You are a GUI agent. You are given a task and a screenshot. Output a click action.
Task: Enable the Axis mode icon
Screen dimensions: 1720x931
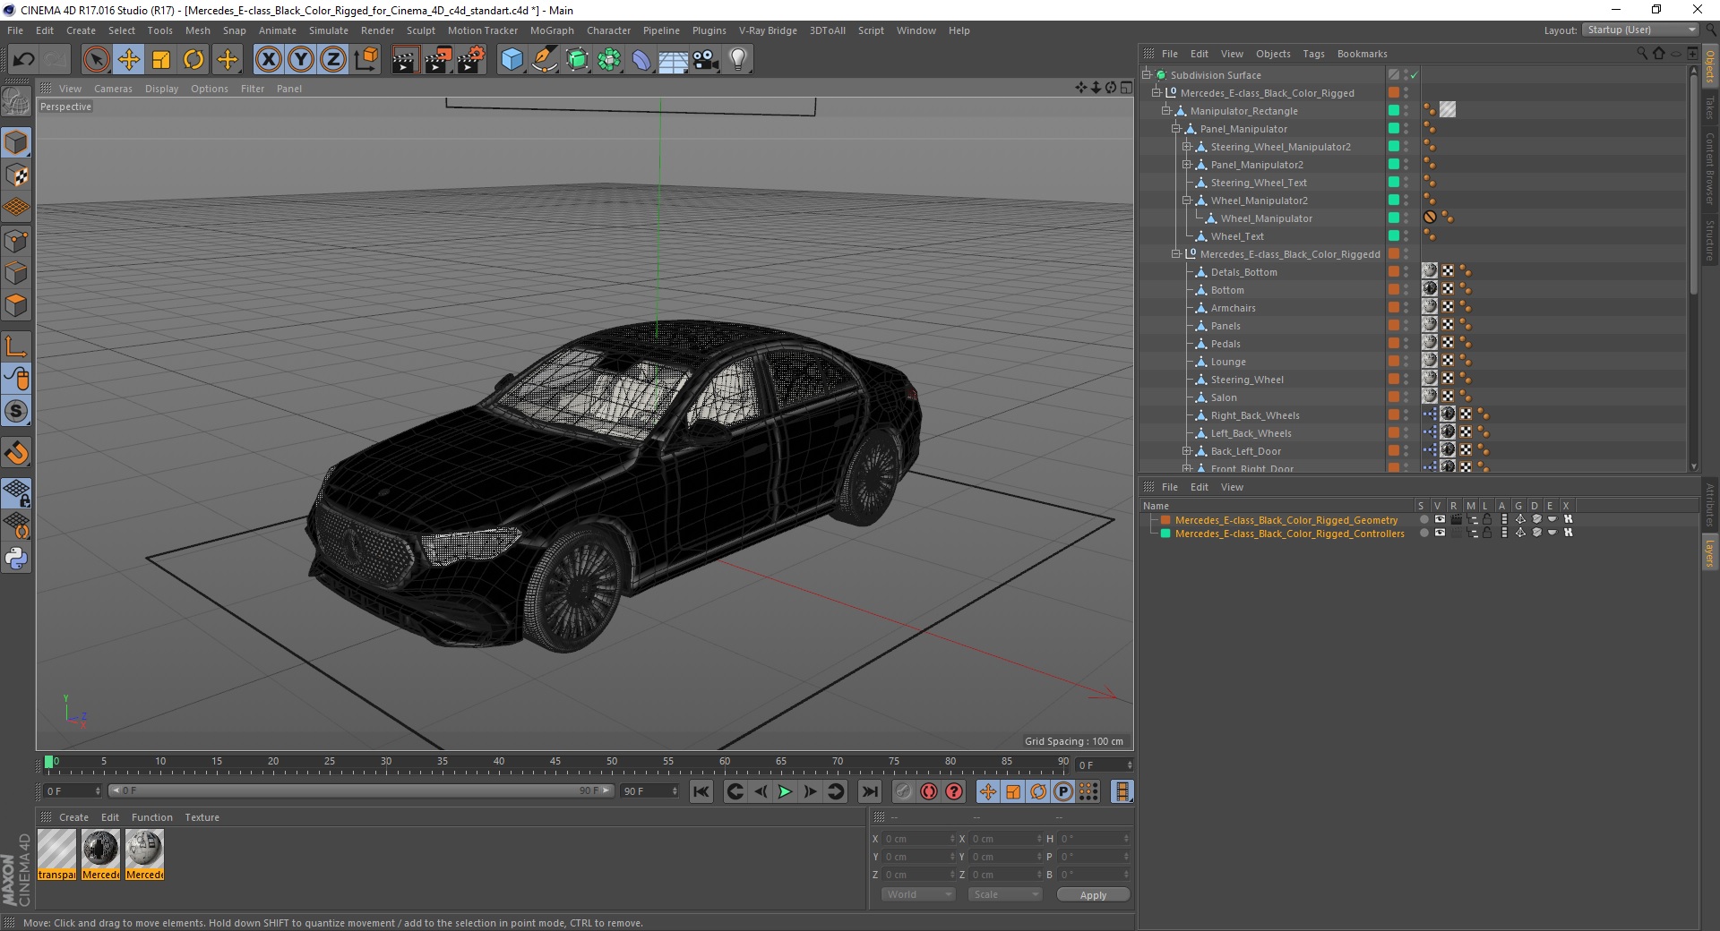tap(16, 346)
